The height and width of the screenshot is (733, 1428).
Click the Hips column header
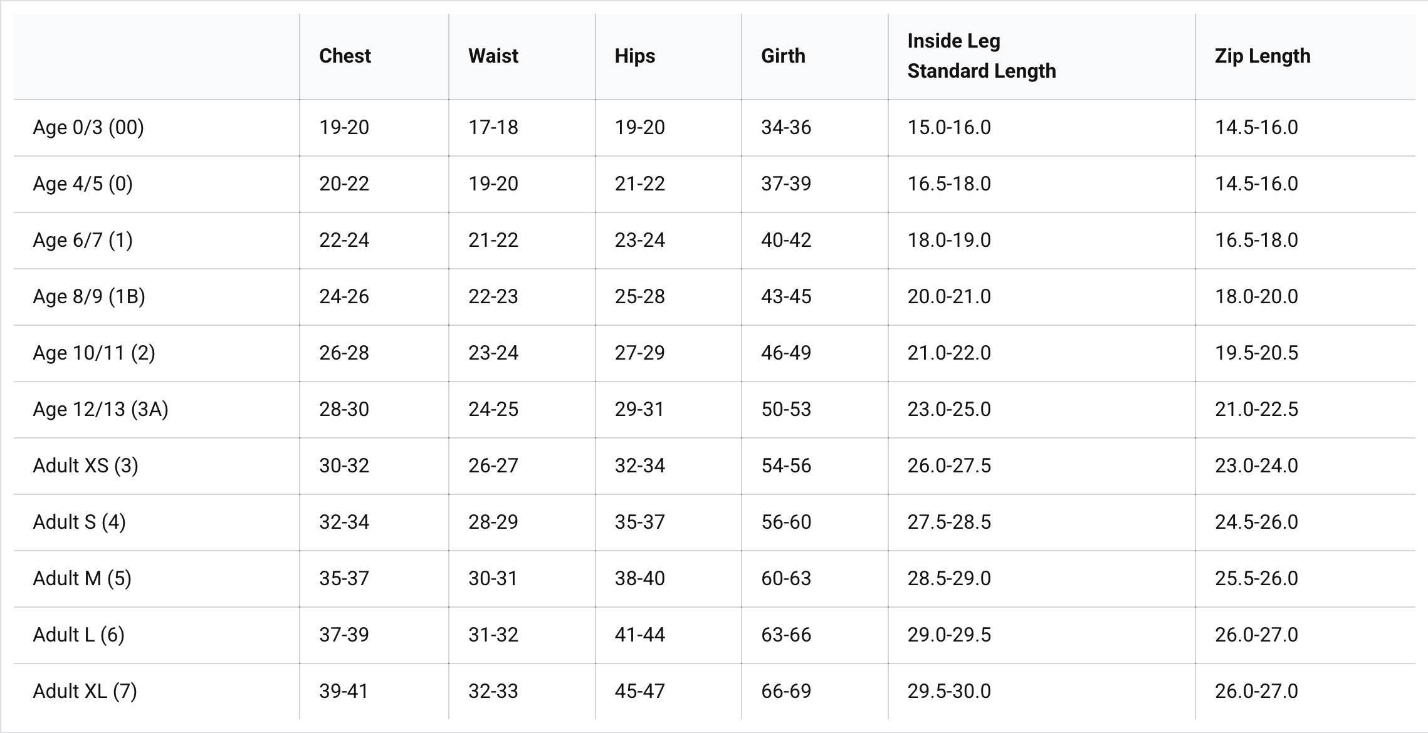(634, 56)
